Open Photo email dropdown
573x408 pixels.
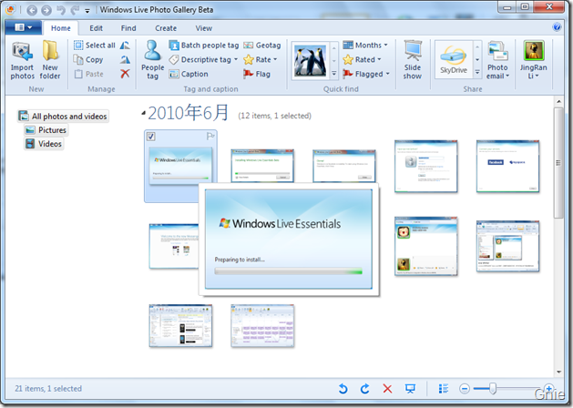pos(497,60)
